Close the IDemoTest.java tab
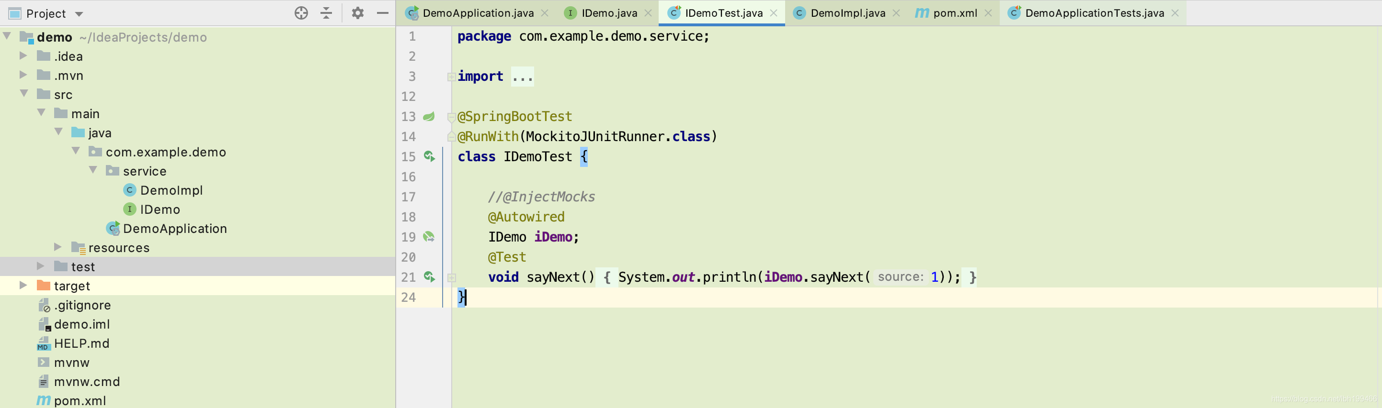This screenshot has width=1382, height=408. (774, 13)
